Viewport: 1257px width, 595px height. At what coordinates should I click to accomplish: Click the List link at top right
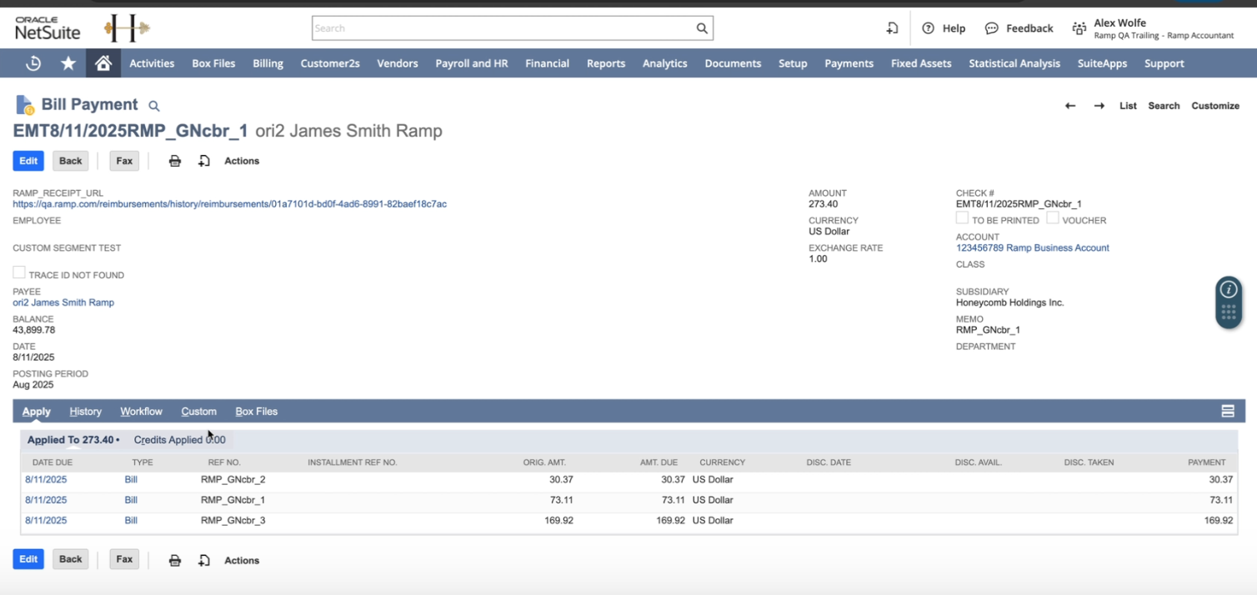[x=1128, y=106]
